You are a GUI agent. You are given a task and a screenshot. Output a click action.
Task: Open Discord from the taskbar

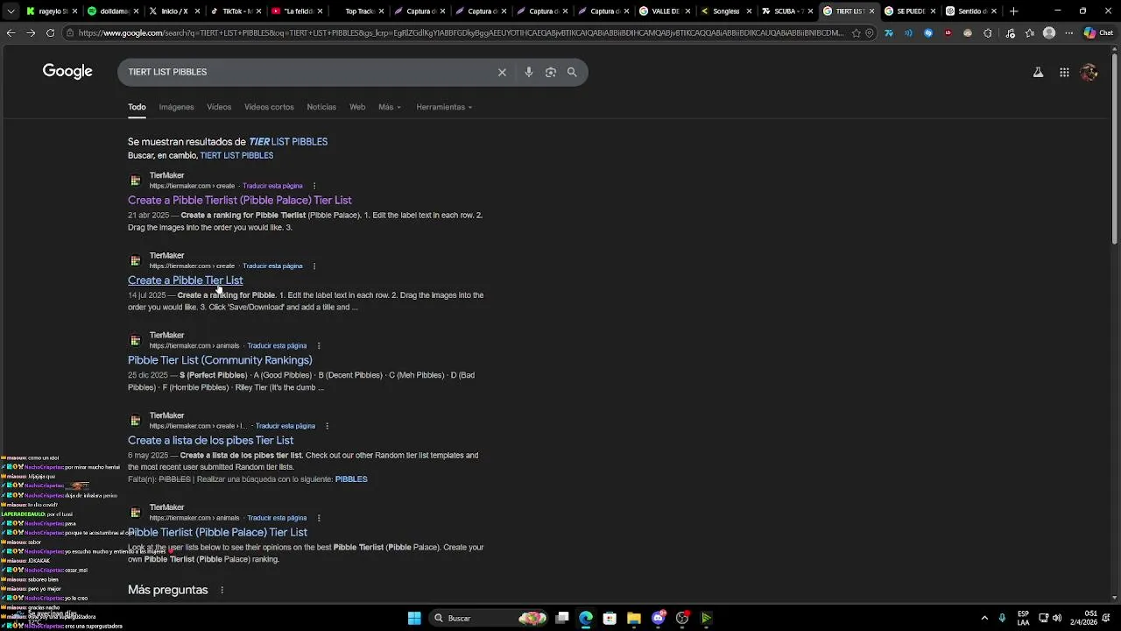(659, 618)
